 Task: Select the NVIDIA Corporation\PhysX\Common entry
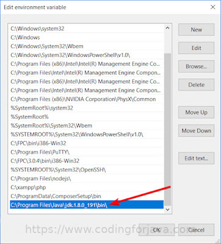[x=87, y=99]
